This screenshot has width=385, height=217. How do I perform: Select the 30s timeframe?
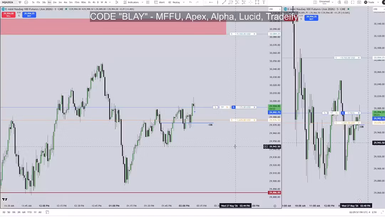point(44,2)
